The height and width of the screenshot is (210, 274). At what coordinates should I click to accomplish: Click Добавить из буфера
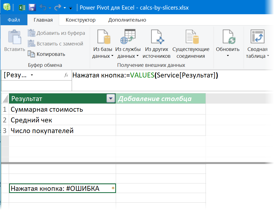56,33
